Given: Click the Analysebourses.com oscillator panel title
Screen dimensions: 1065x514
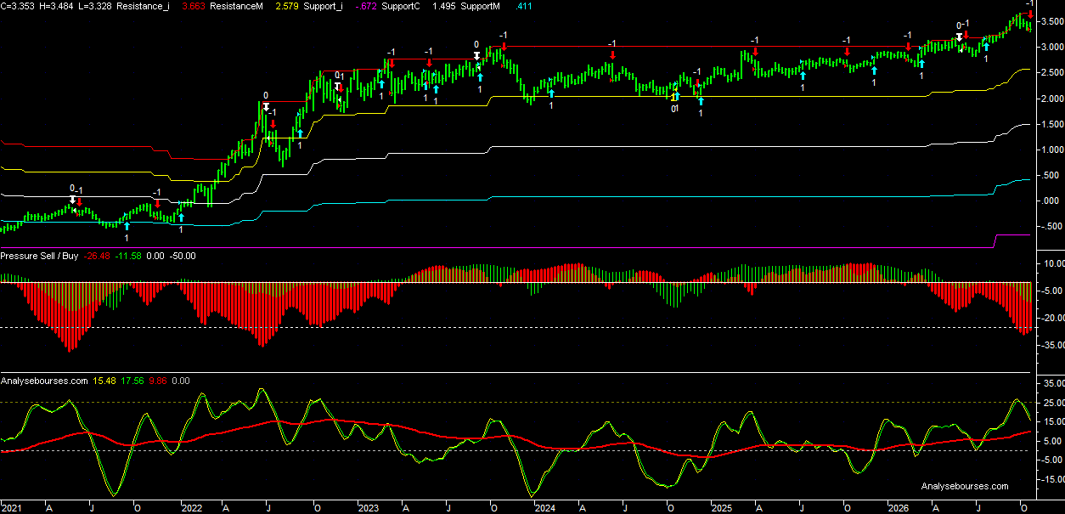Looking at the screenshot, I should coord(45,381).
